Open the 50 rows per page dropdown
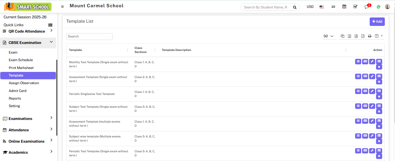 click(328, 36)
